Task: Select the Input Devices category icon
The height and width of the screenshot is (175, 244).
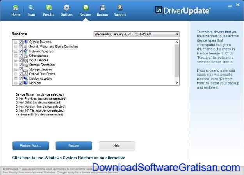Action: point(25,60)
